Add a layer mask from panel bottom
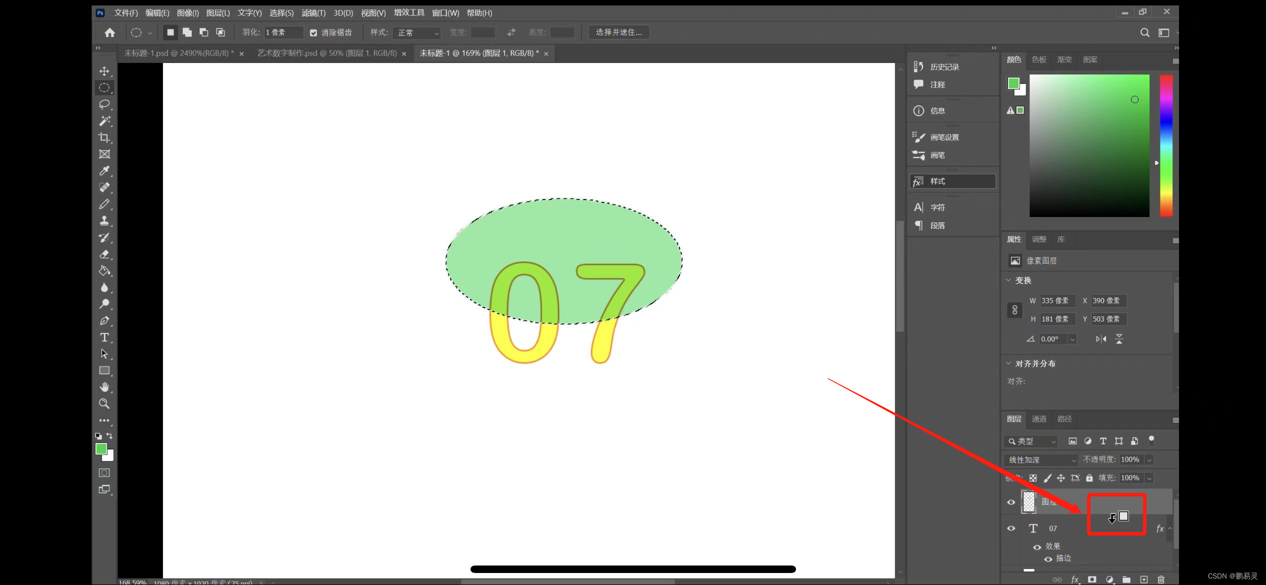 click(1092, 579)
